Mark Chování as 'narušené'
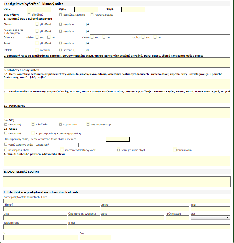 [x=61, y=24]
